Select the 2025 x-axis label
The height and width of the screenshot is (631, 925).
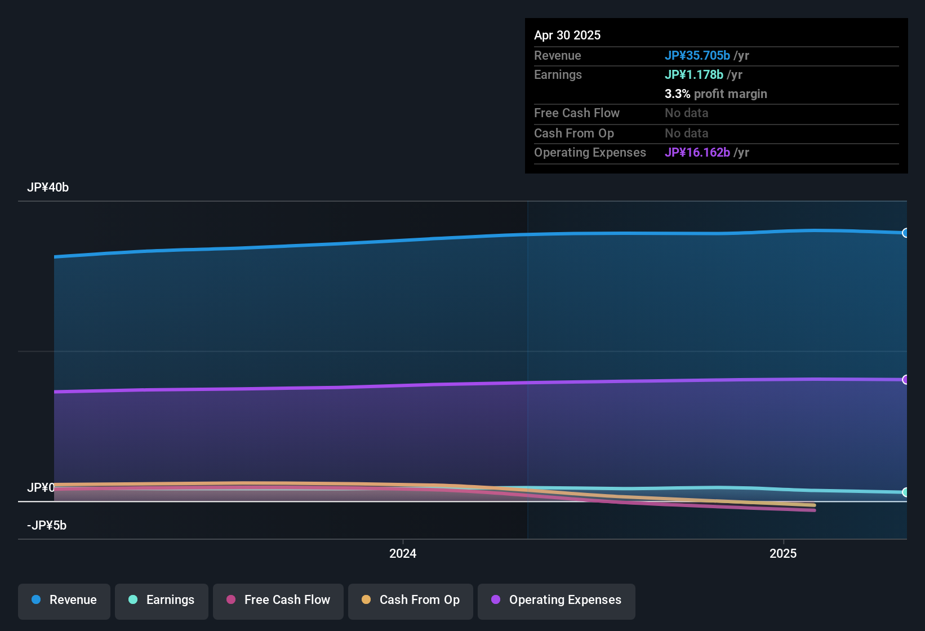point(783,553)
